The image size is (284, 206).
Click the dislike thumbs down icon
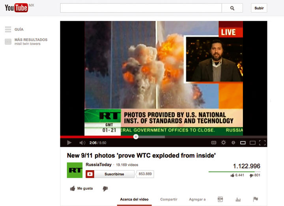(105, 189)
